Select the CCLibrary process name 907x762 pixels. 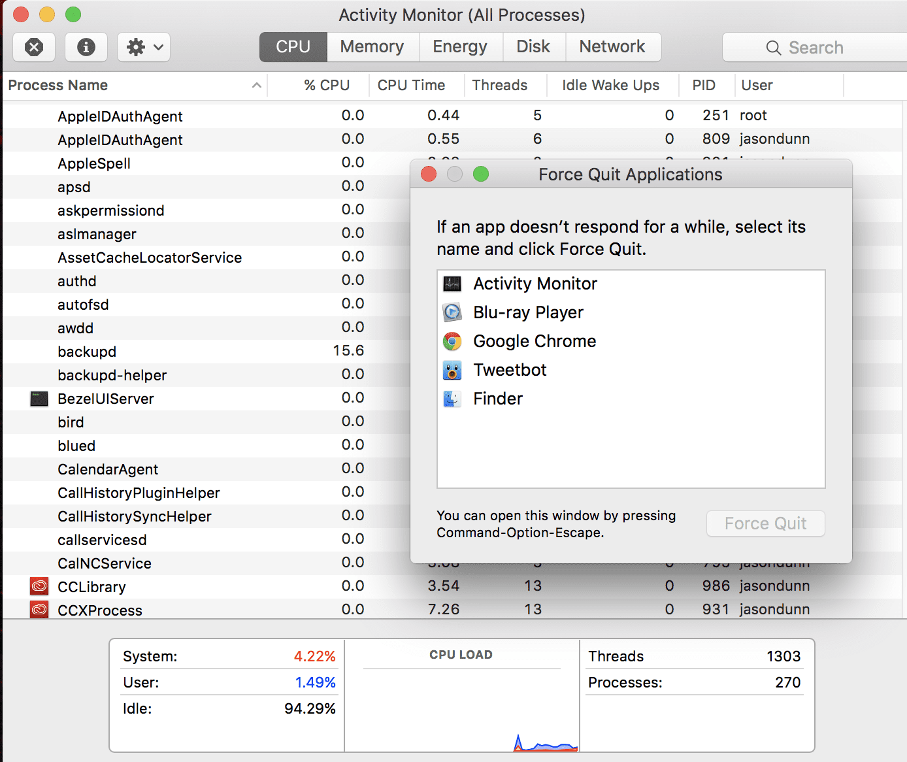pos(91,587)
